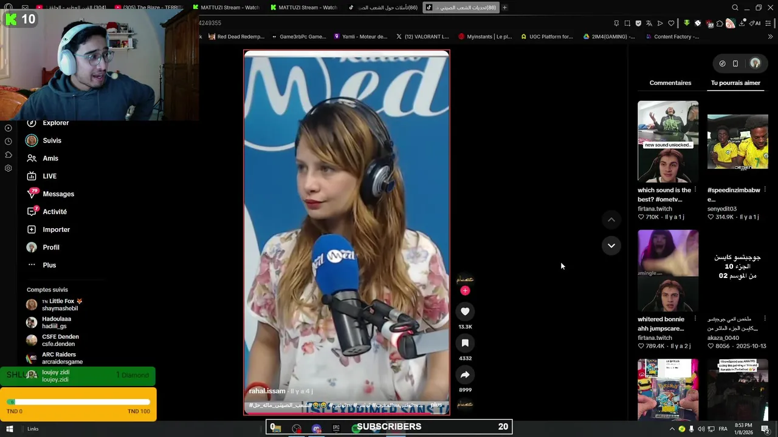Open the Content Factory bookmark
This screenshot has height=437, width=778.
[672, 36]
